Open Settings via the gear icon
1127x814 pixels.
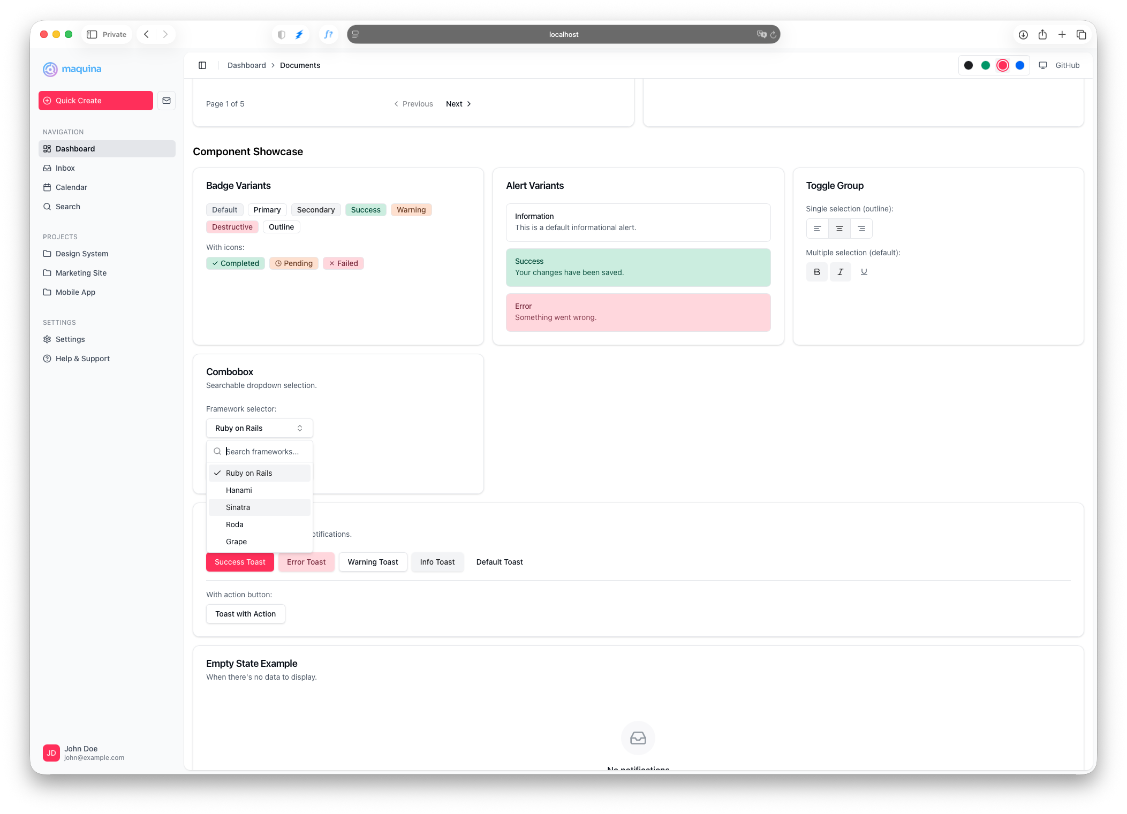70,339
